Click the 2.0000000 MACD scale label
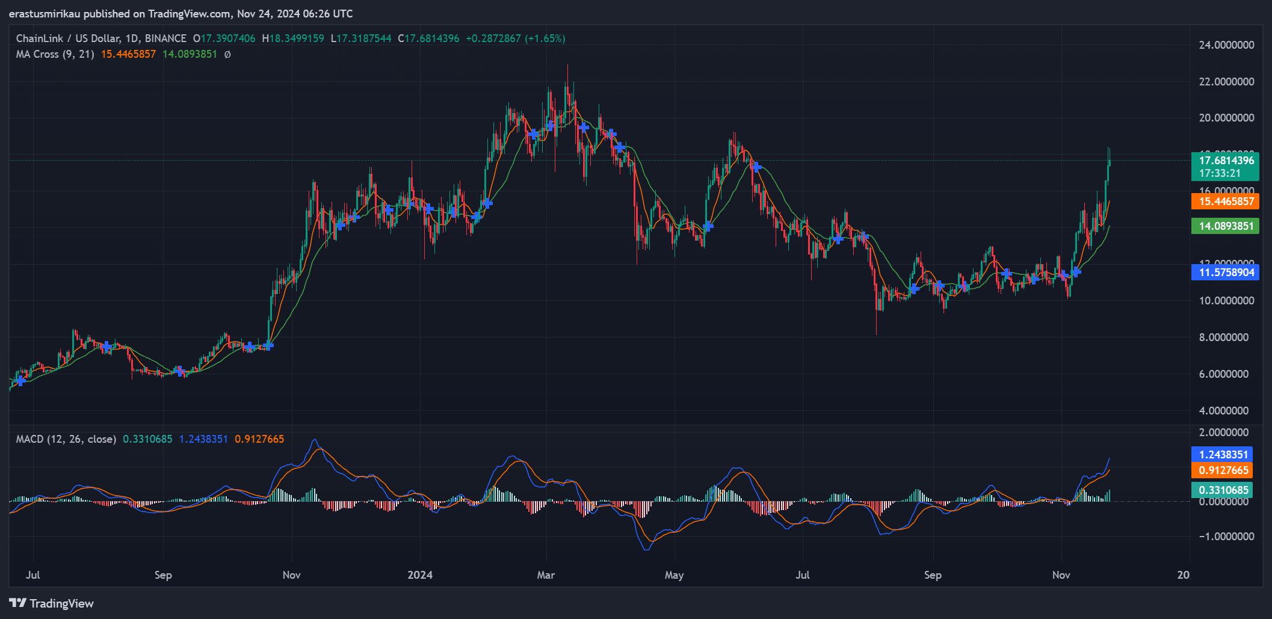 tap(1224, 433)
